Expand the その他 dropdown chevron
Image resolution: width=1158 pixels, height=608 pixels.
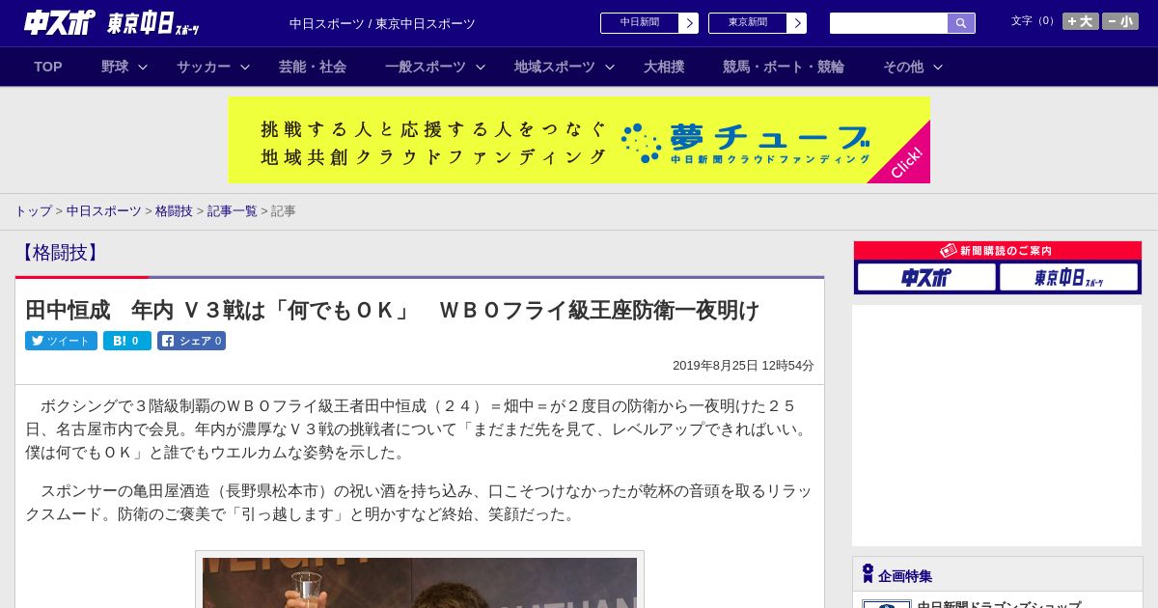tap(938, 67)
